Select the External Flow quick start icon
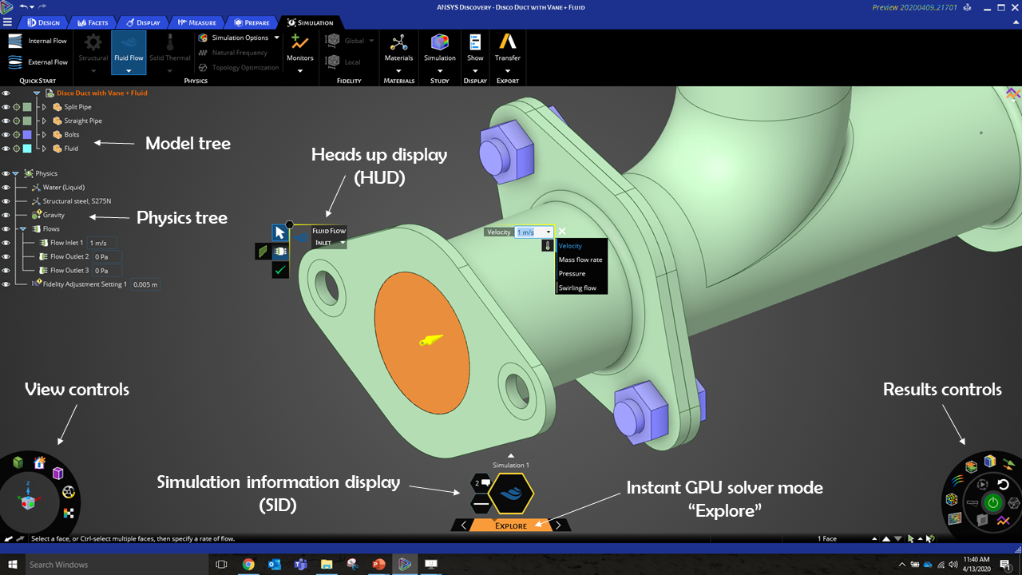The width and height of the screenshot is (1022, 575). (16, 62)
